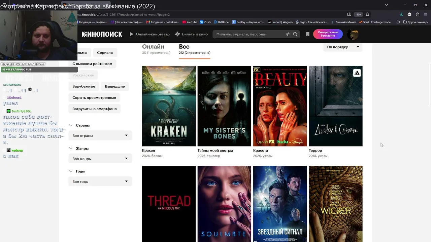The width and height of the screenshot is (431, 242).
Task: Open the Звездный сигнал poster
Action: pos(280,204)
